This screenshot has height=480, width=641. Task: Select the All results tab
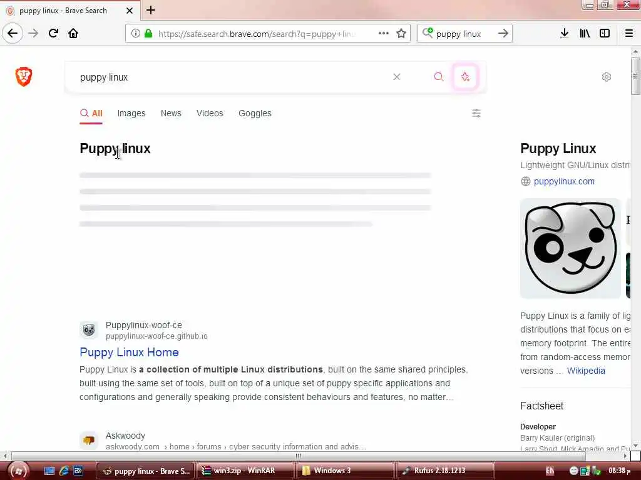91,114
